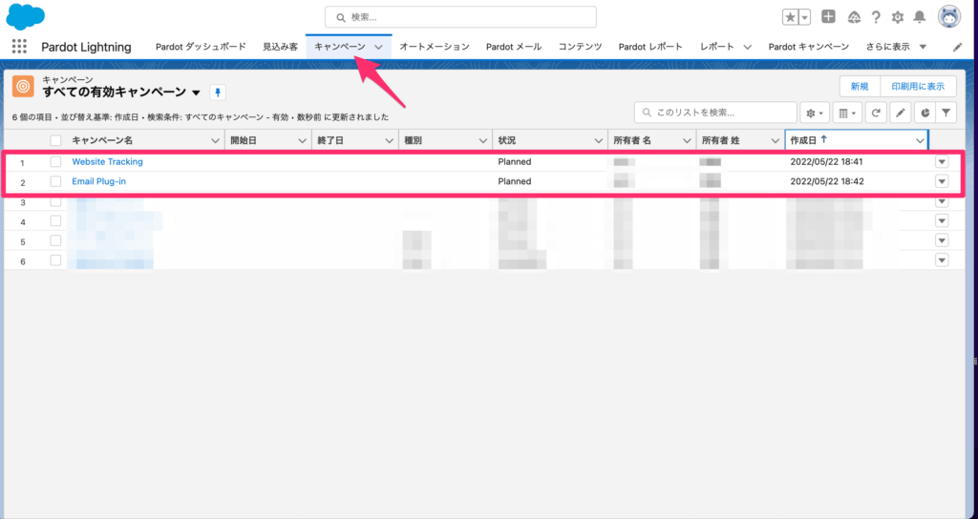978x519 pixels.
Task: Click Planned status in Website Tracking row
Action: 515,161
